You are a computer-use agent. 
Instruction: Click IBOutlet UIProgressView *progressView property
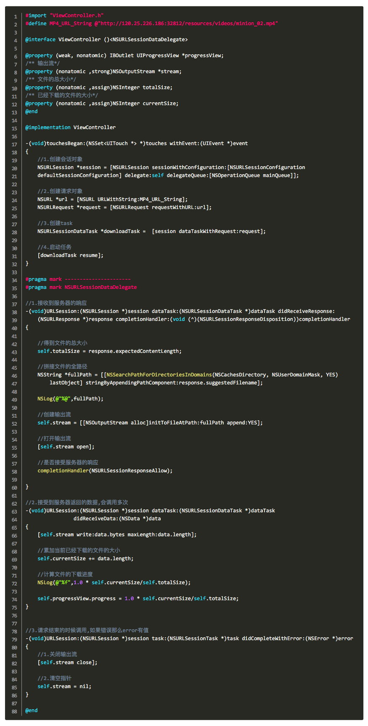(x=167, y=56)
